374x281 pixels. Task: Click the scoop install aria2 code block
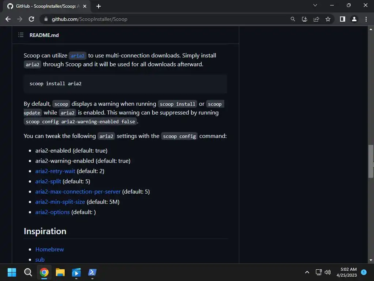[125, 84]
